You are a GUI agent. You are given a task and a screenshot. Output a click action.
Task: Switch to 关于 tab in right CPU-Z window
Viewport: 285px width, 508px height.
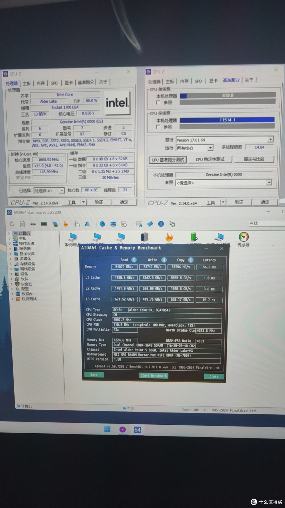click(x=249, y=80)
